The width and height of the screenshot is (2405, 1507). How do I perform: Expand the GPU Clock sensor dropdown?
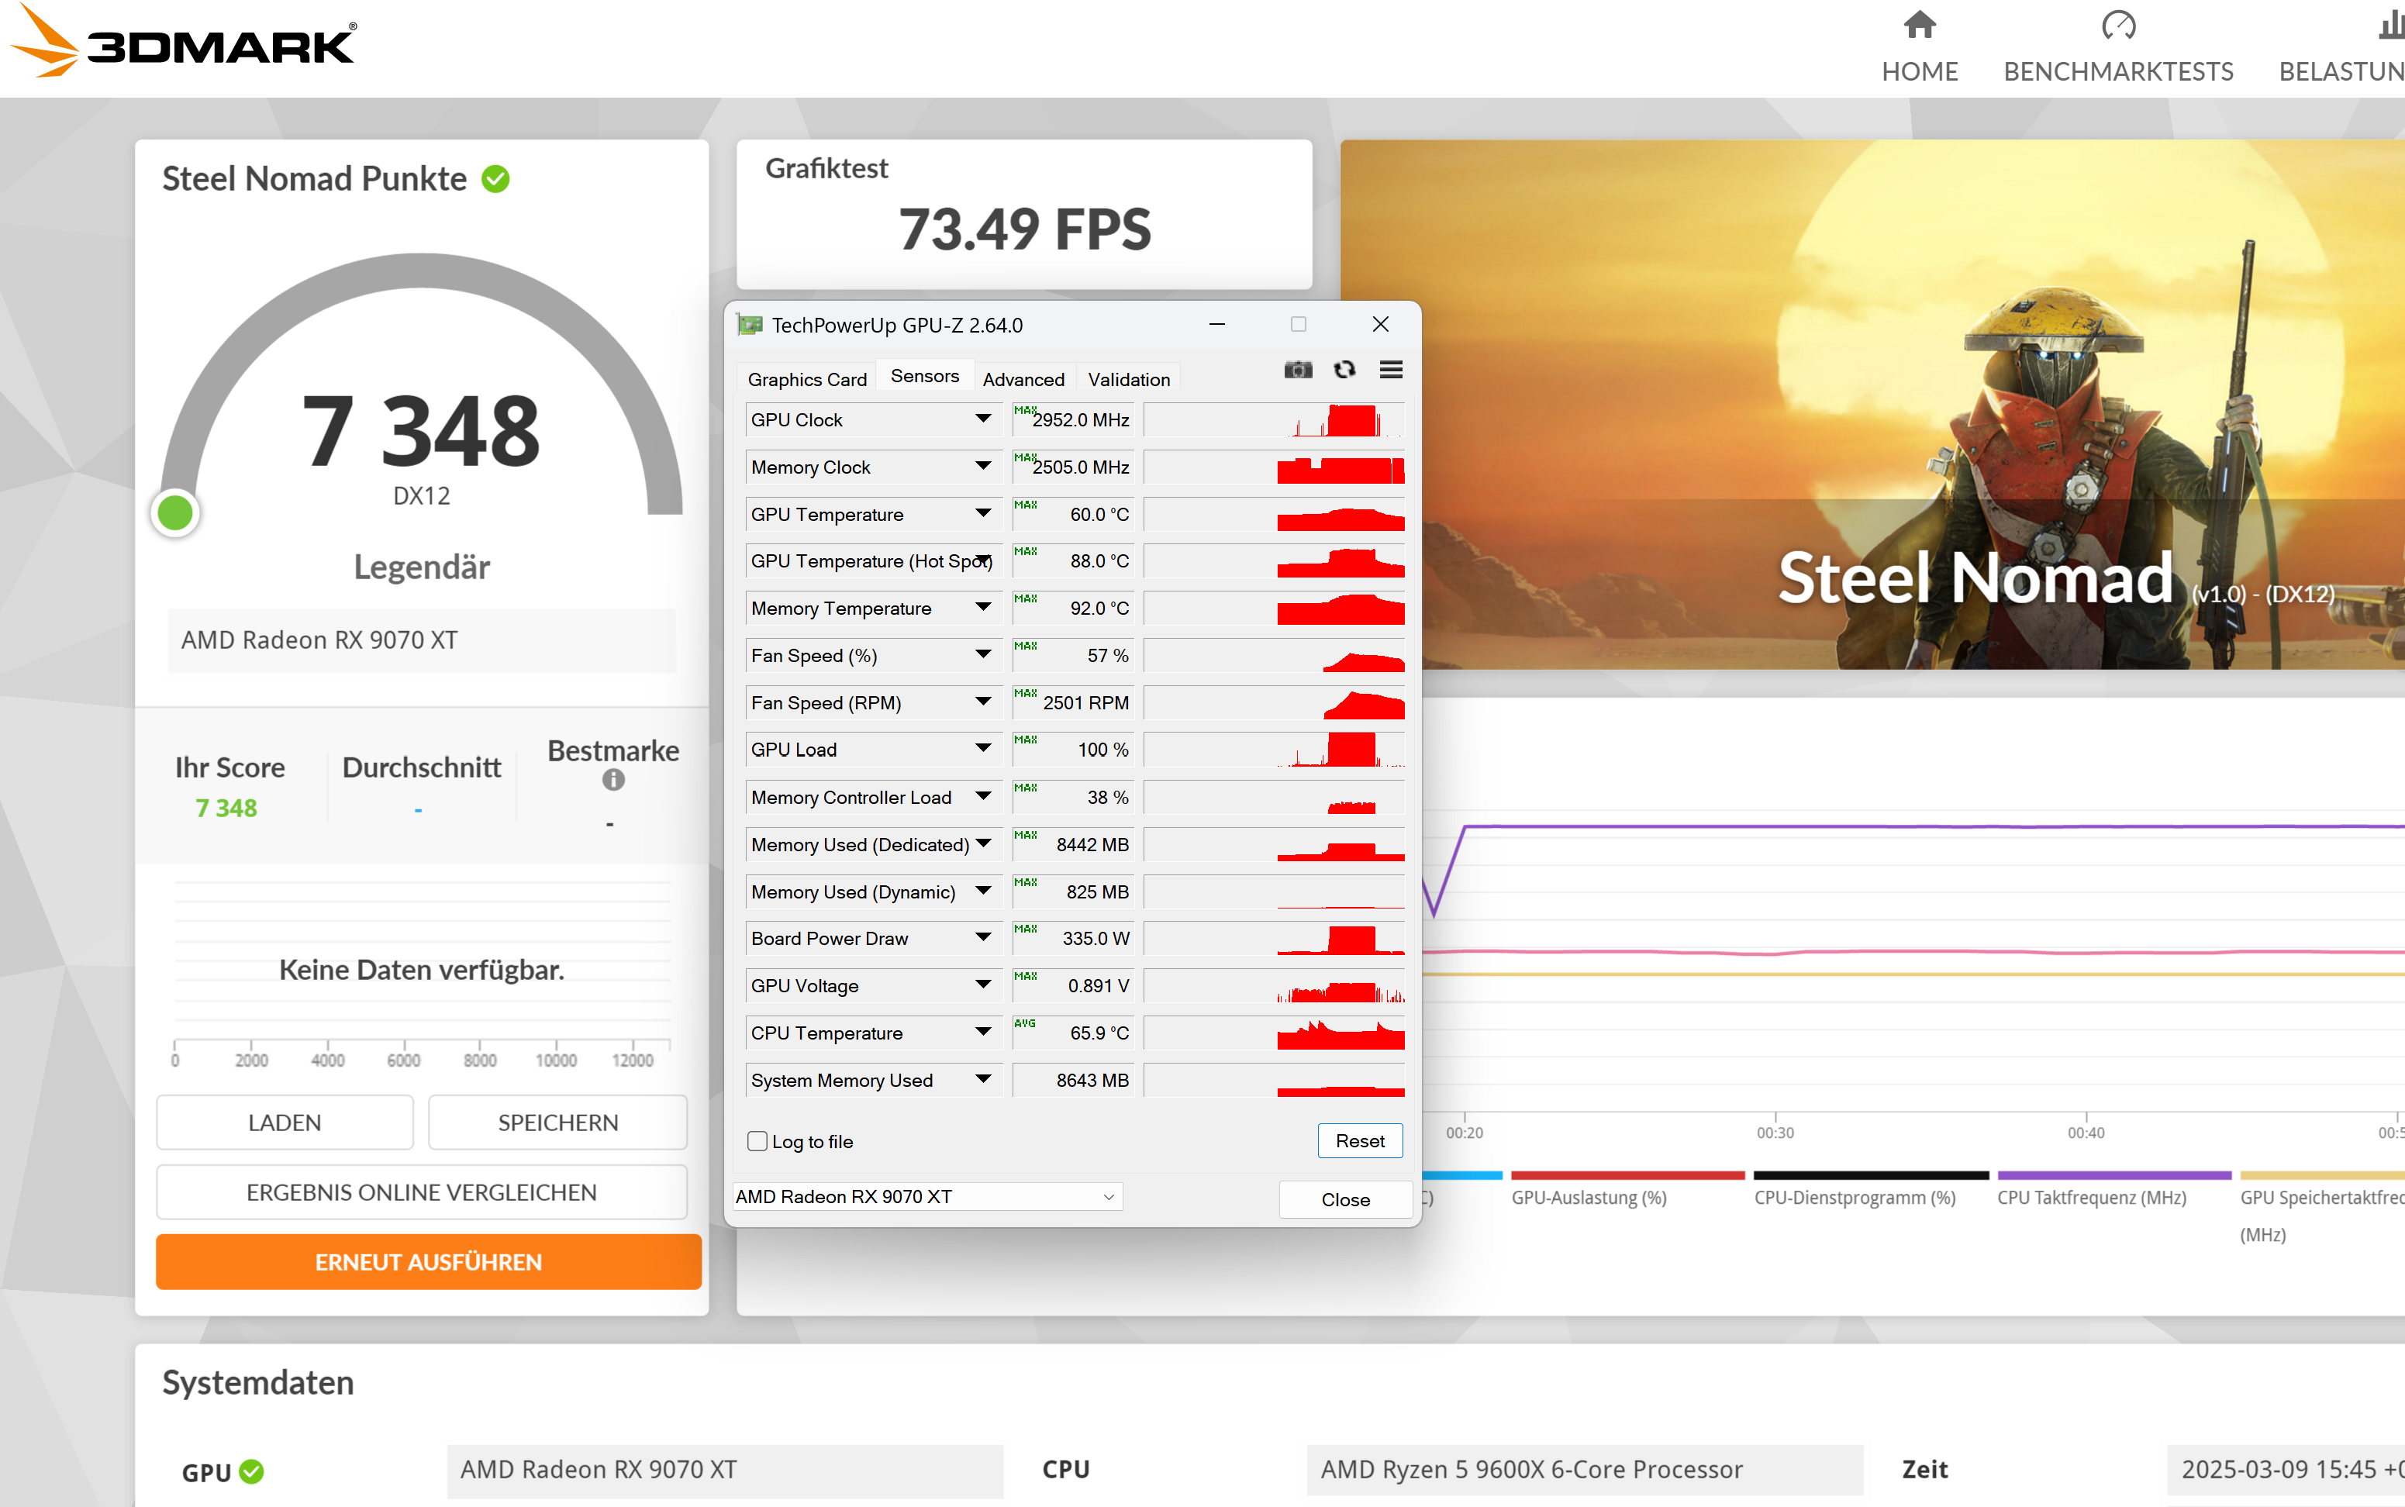coord(983,419)
